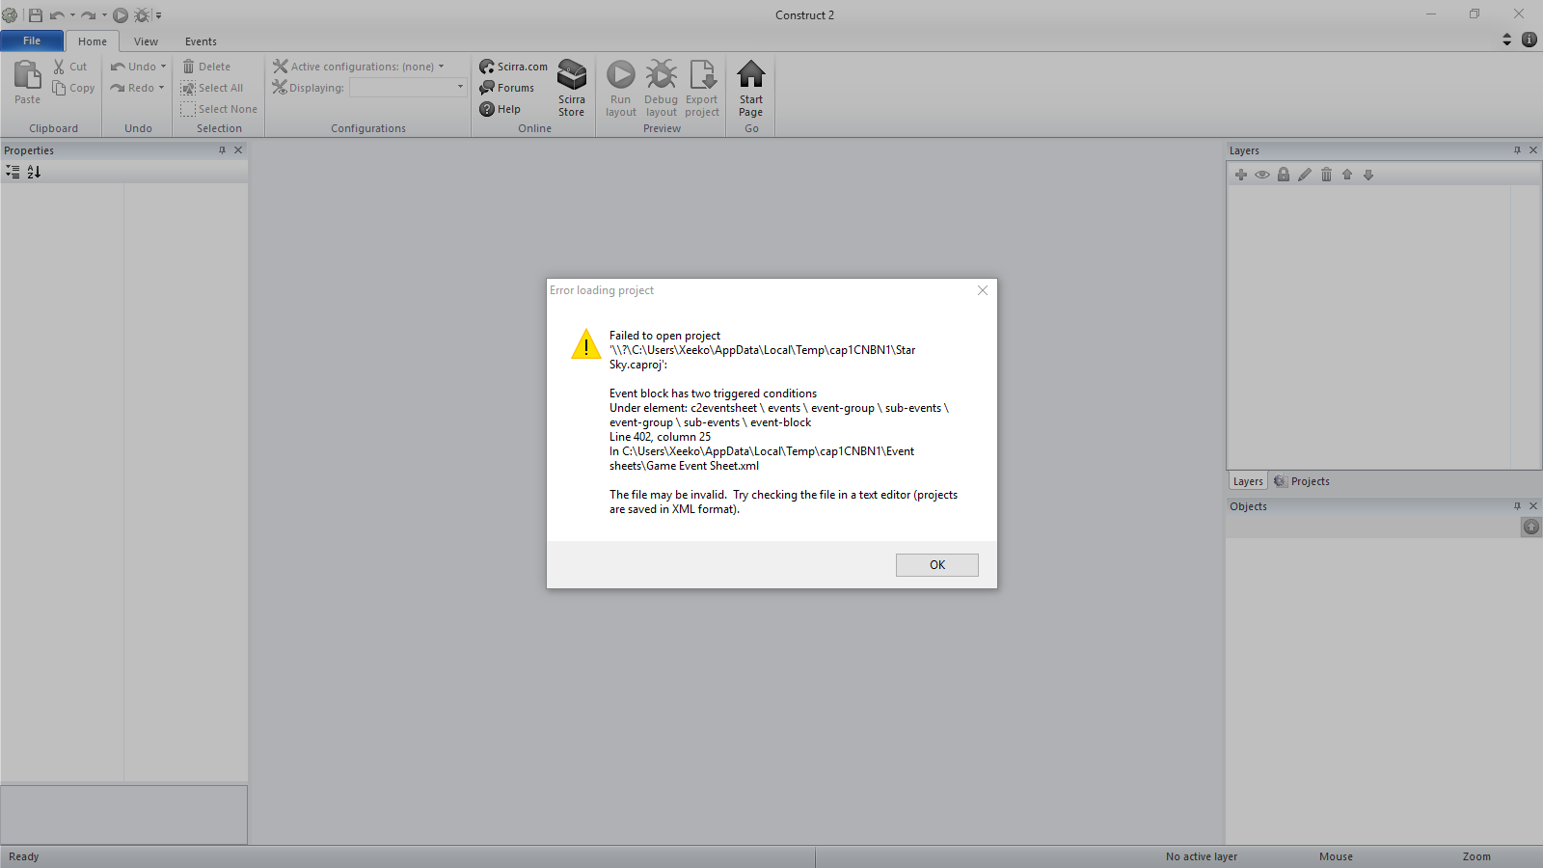Viewport: 1543px width, 868px height.
Task: Click delete layer trash icon in Layers
Action: (x=1326, y=175)
